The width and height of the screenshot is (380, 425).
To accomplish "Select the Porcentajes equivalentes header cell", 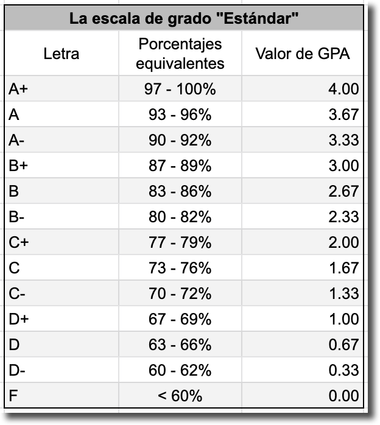I will click(180, 54).
